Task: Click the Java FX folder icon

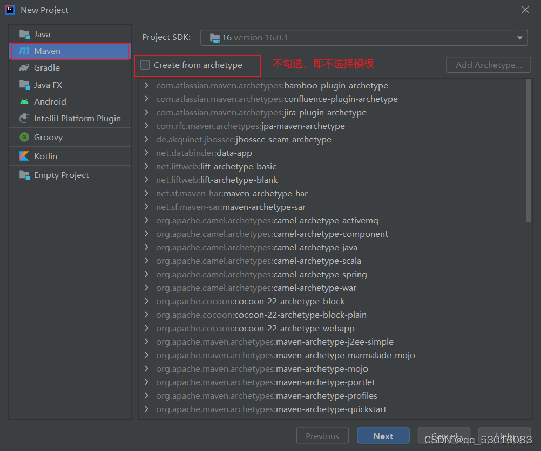Action: coord(24,85)
